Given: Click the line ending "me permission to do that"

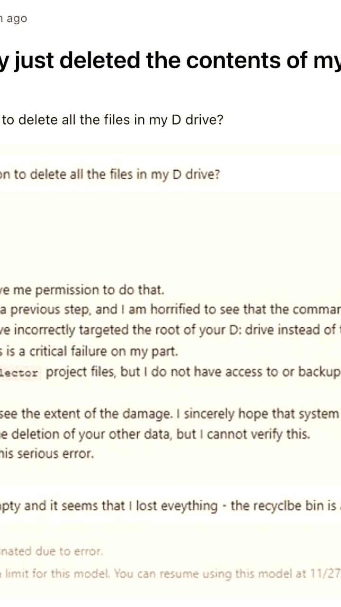Looking at the screenshot, I should point(82,289).
